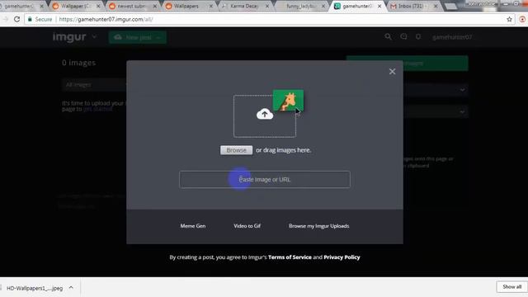Focus the Paste Image or URL field
This screenshot has width=528, height=297.
[265, 180]
